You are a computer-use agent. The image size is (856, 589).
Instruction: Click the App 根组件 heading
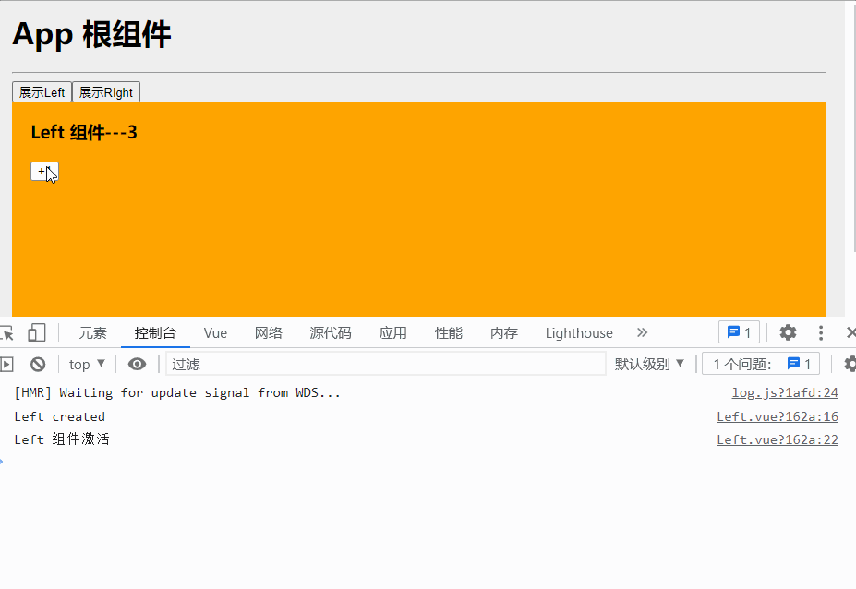pos(91,35)
